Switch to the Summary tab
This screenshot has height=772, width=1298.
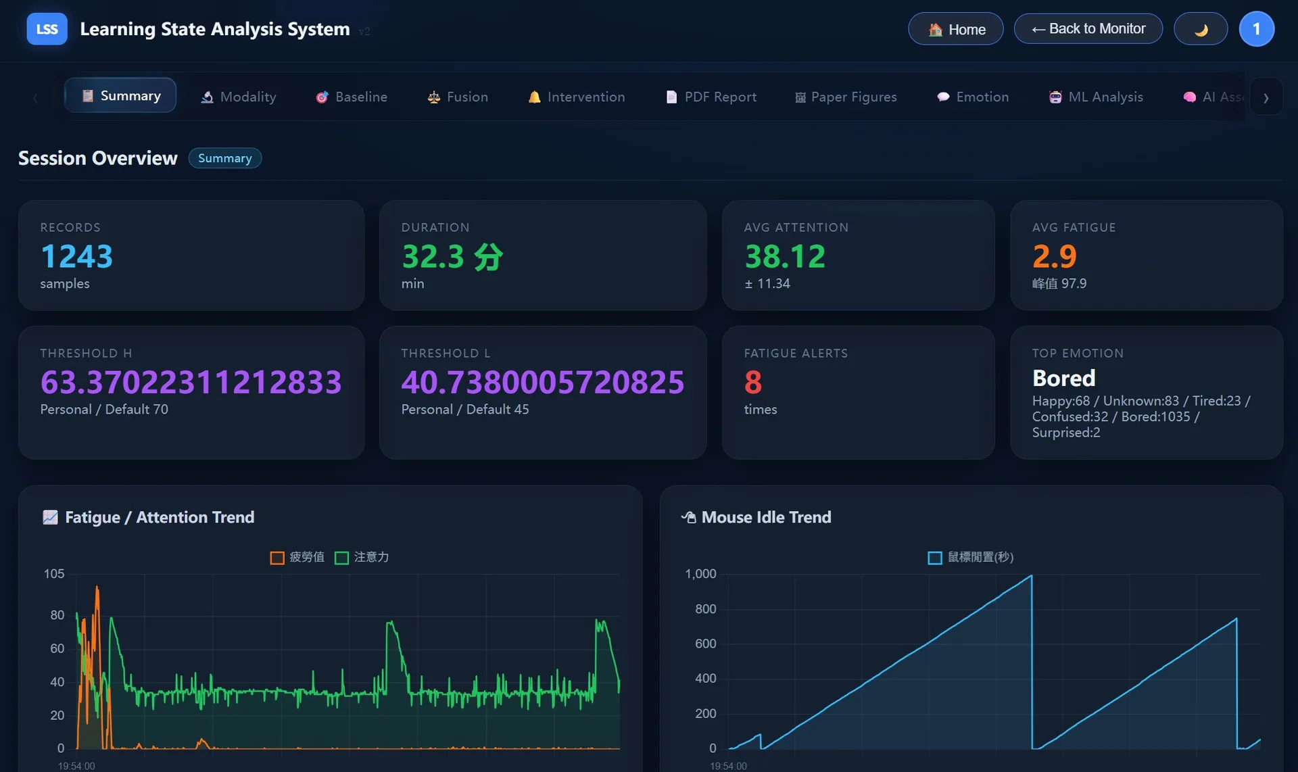(x=120, y=96)
